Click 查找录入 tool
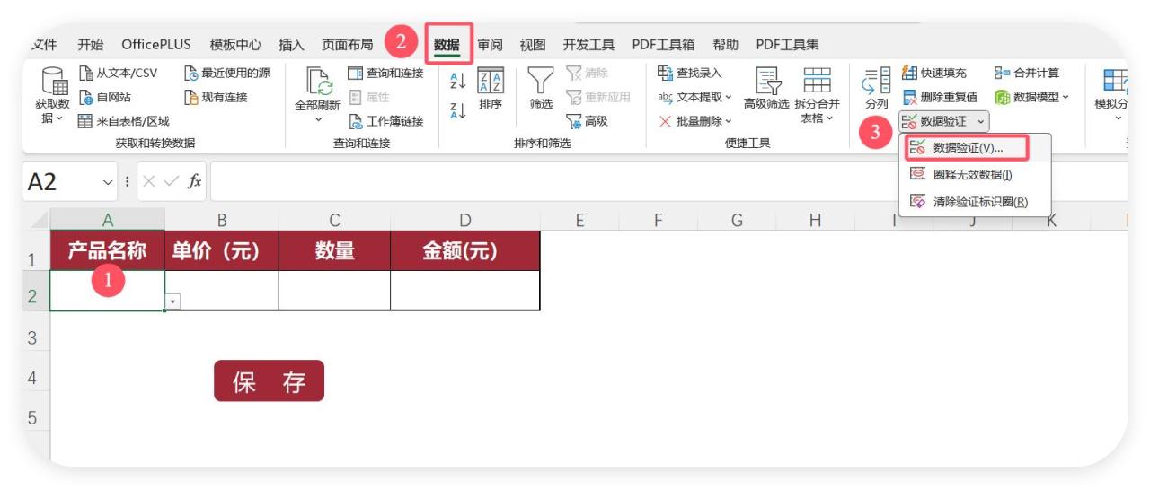1150x489 pixels. [689, 74]
